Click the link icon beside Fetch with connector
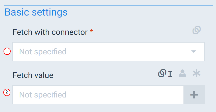 (x=197, y=30)
